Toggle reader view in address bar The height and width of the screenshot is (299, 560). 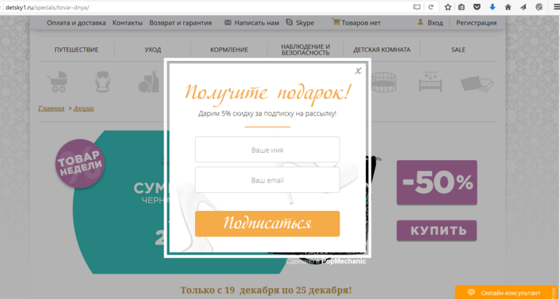(417, 7)
